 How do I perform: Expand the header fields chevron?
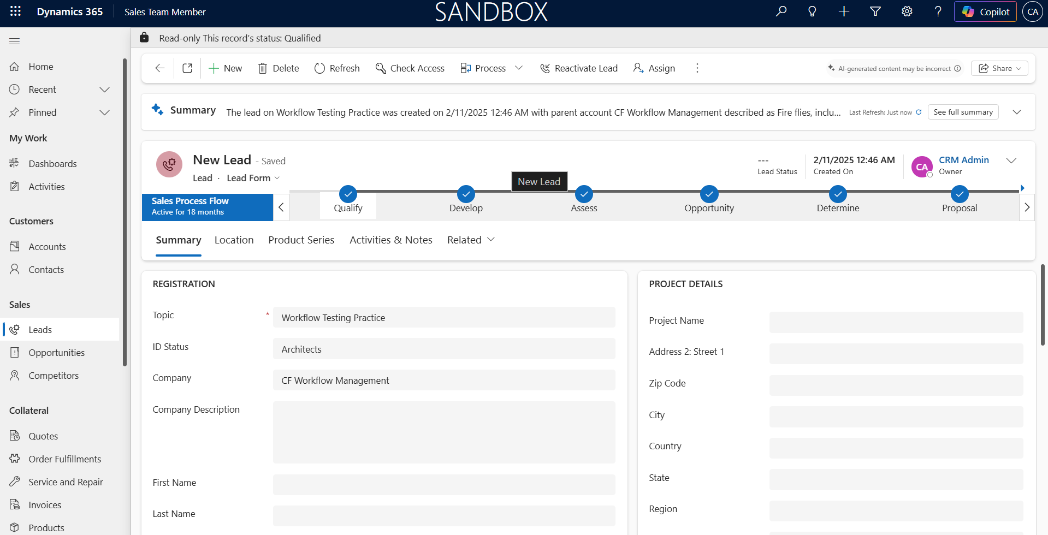tap(1011, 160)
